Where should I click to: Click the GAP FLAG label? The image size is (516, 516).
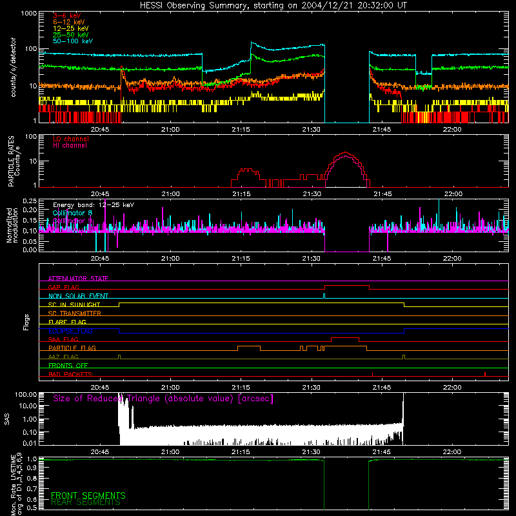63,287
